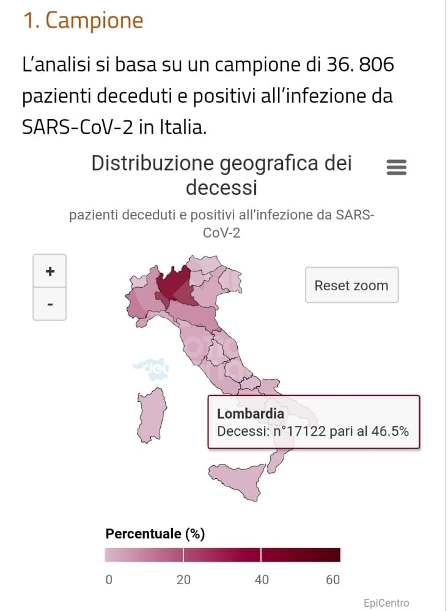The image size is (448, 611).
Task: Click the darkest 40–60 legend color segment
Action: 300,555
